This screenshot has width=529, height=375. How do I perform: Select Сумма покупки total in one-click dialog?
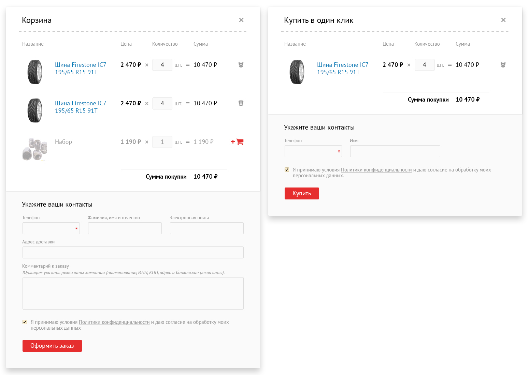(468, 100)
